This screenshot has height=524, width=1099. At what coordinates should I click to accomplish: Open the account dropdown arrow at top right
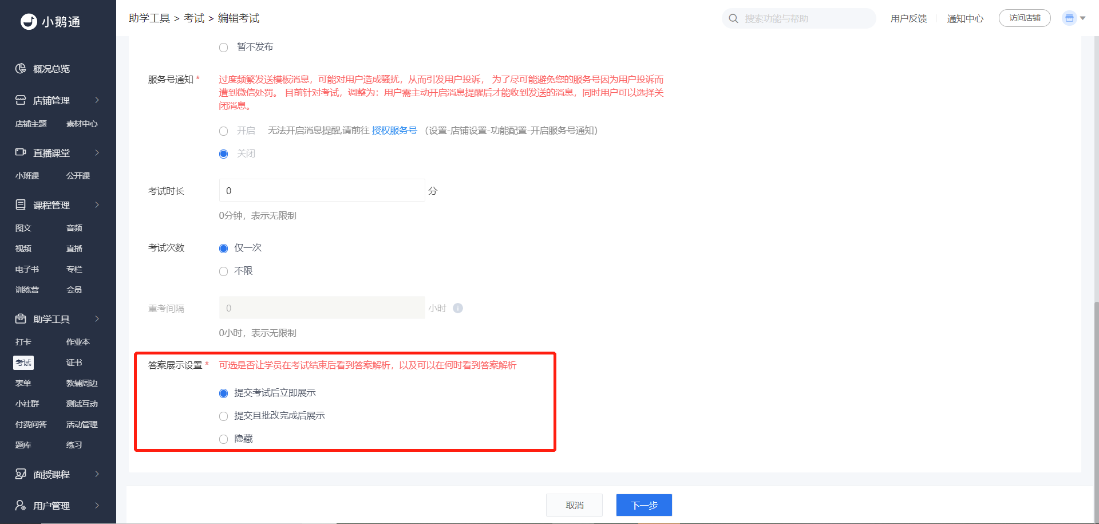pyautogui.click(x=1082, y=18)
